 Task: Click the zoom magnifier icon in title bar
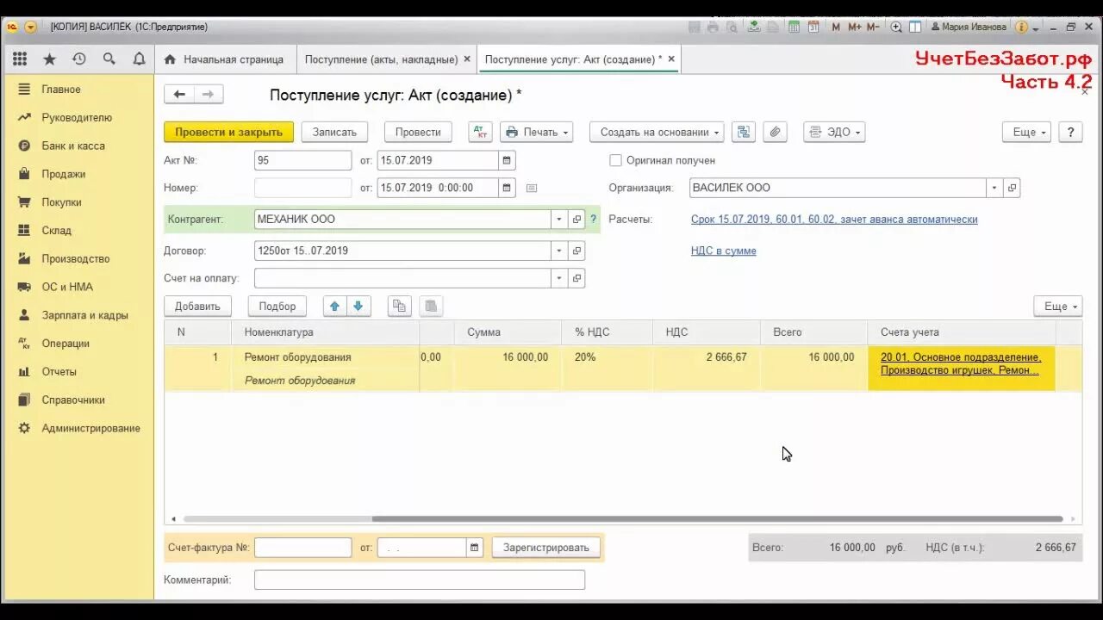[896, 27]
